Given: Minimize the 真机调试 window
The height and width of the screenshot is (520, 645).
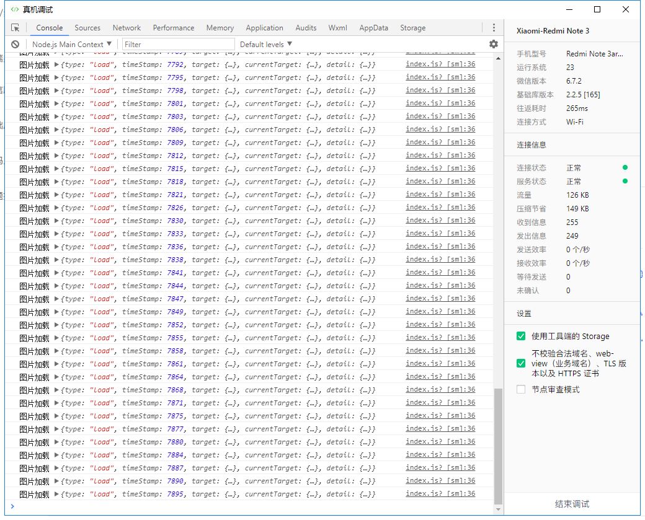Looking at the screenshot, I should 570,9.
